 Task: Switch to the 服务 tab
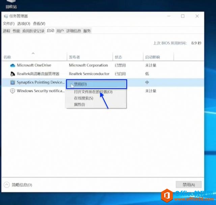(x=87, y=31)
